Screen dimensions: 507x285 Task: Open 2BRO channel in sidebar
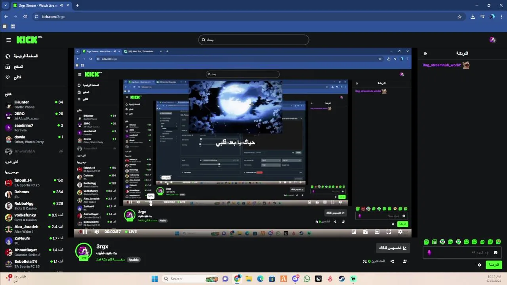[x=34, y=116]
